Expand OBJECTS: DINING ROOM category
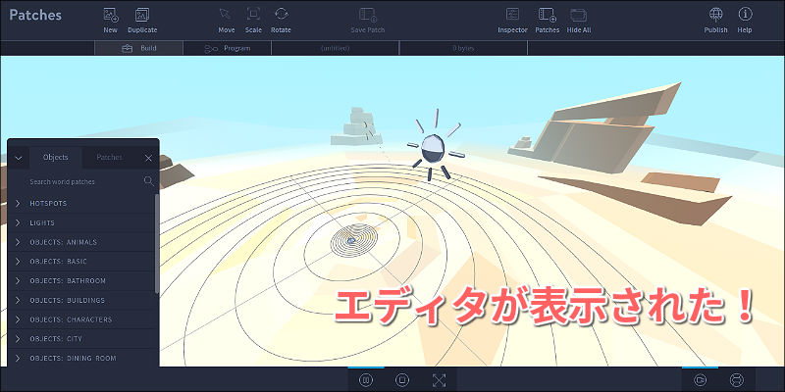 [x=81, y=358]
